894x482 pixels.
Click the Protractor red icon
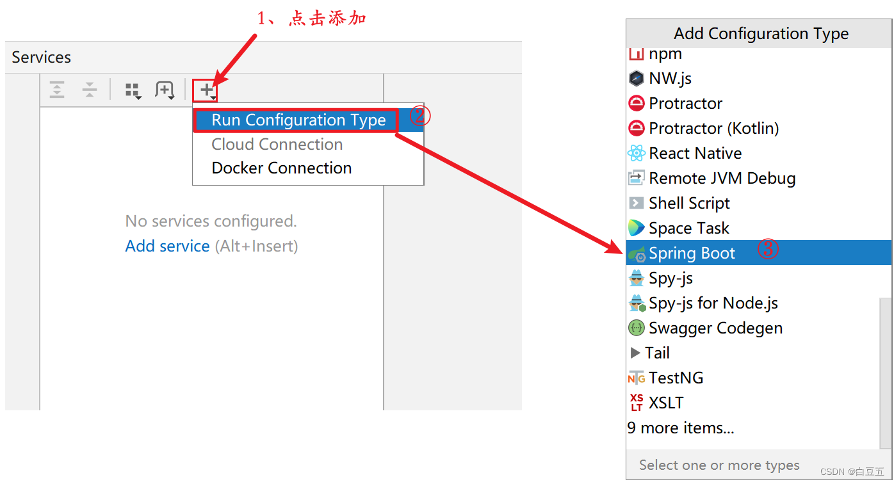[x=636, y=103]
